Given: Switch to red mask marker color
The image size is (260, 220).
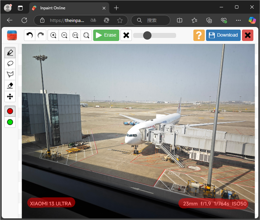Looking at the screenshot, I should click(10, 111).
